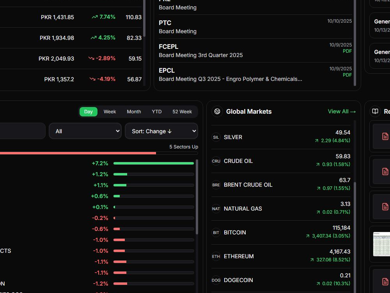
Task: Click the ETH badge for Ethereum
Action: pos(216,256)
